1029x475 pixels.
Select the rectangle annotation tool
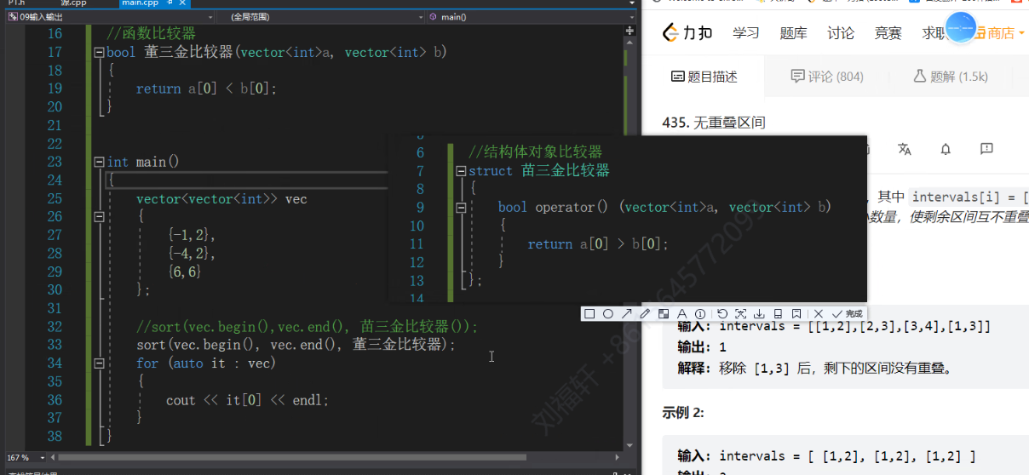[589, 314]
